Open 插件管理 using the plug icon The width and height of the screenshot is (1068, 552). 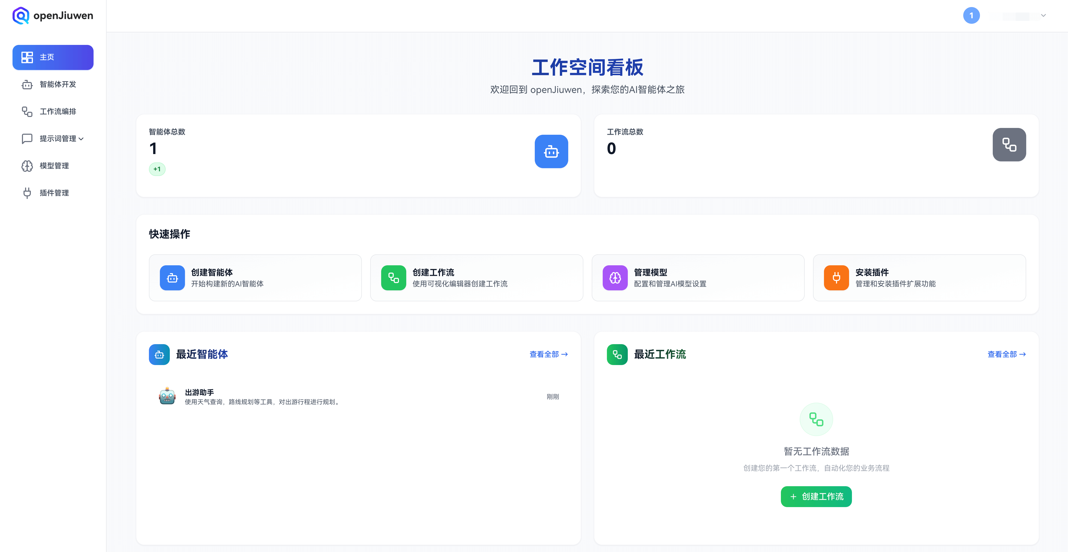(27, 193)
